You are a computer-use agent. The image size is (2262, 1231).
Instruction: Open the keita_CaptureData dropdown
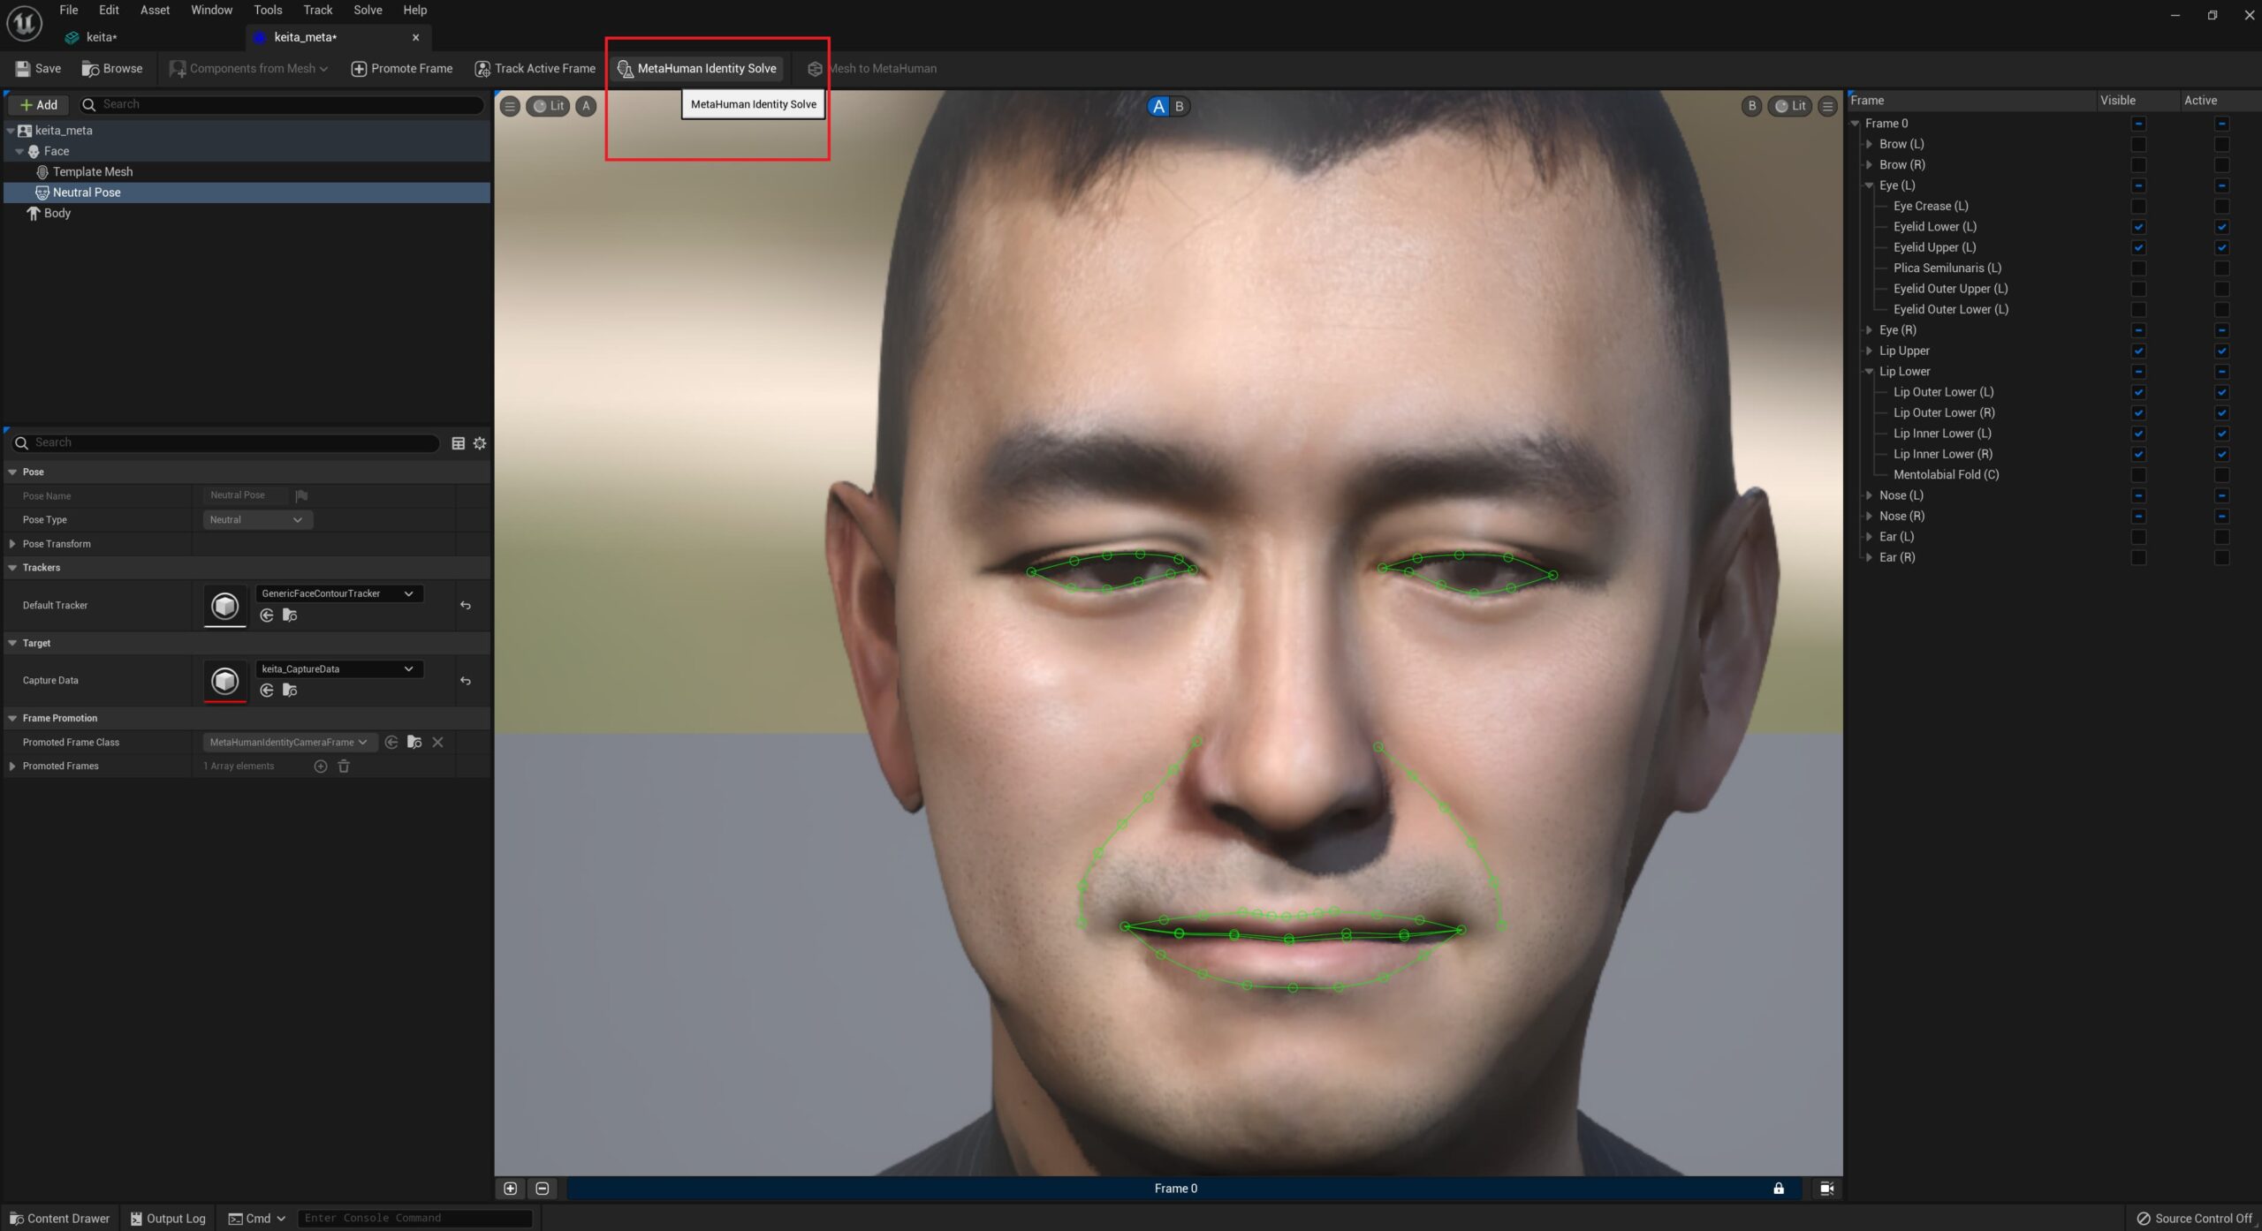[x=338, y=669]
